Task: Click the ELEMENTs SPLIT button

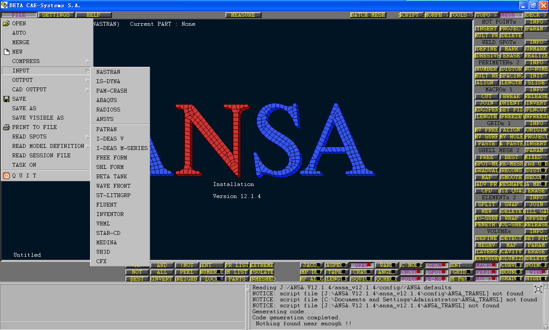Action: point(486,204)
